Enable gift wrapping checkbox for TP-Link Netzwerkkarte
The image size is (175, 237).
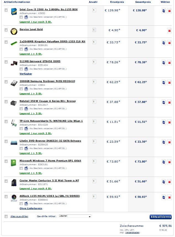[x=21, y=129]
